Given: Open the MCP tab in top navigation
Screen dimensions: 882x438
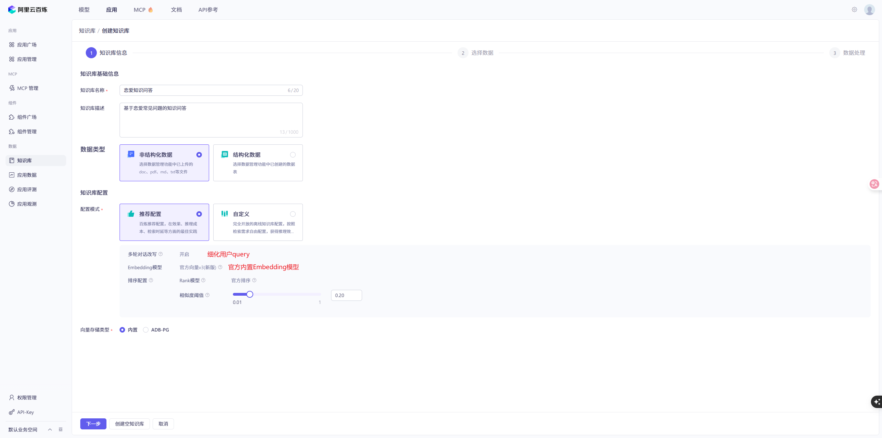Looking at the screenshot, I should point(140,10).
